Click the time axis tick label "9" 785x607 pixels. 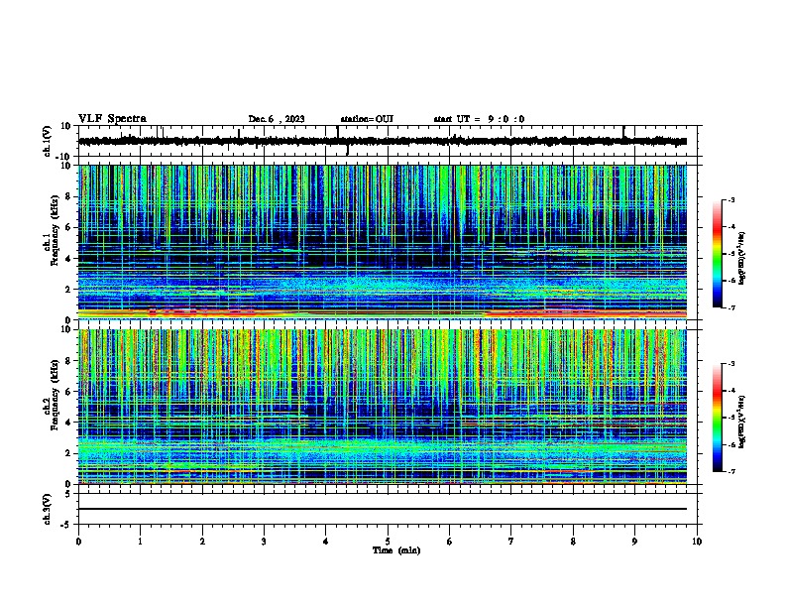click(634, 542)
